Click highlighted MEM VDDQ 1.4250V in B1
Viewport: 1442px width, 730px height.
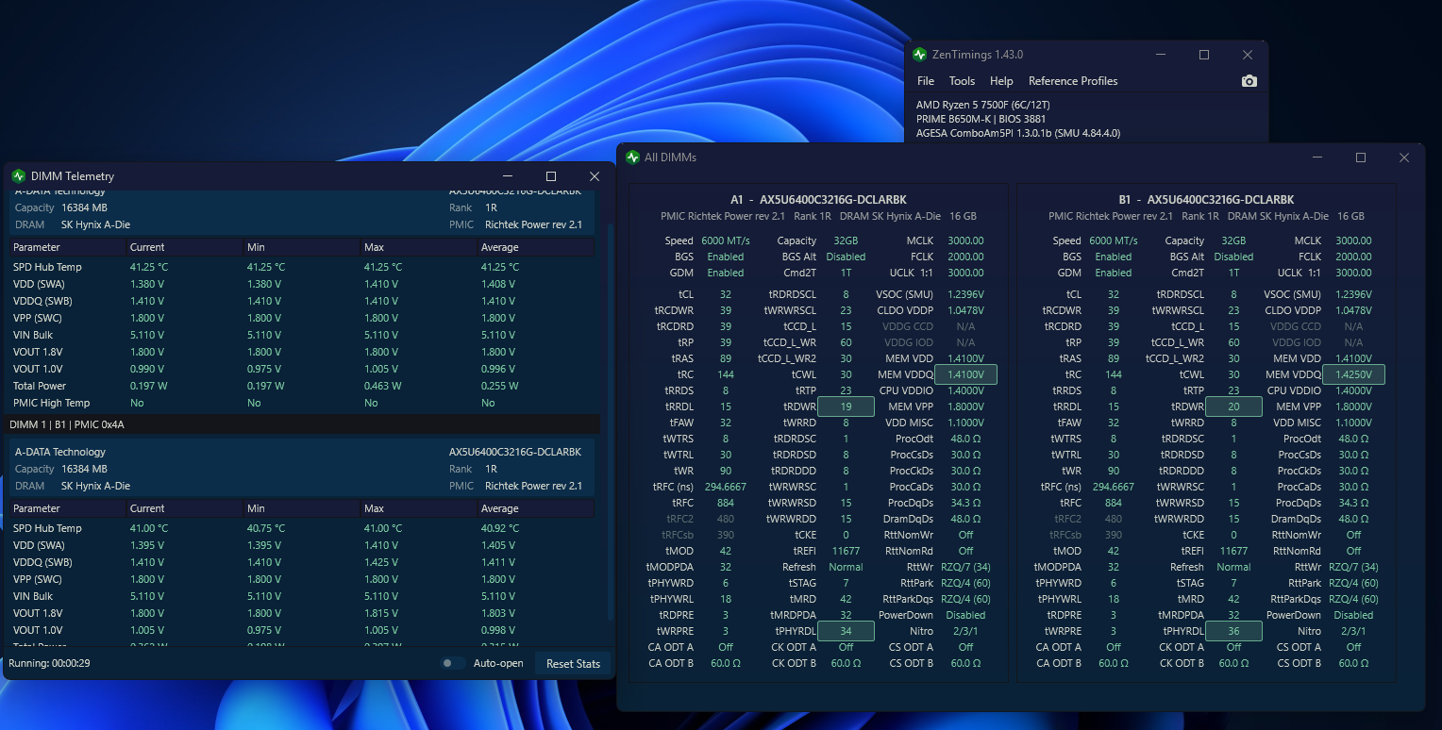tap(1353, 374)
